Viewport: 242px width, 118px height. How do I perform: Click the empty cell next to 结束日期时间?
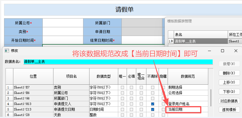click(142, 40)
